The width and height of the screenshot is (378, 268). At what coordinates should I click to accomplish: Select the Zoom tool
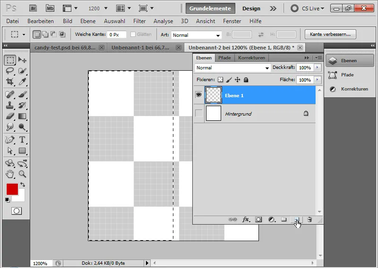pos(22,174)
